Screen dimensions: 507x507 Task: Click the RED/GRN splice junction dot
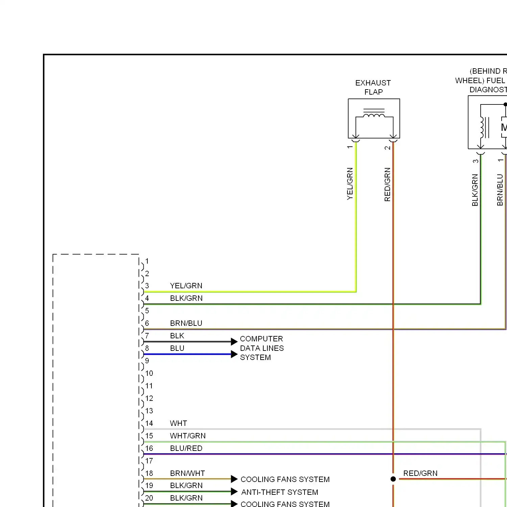click(393, 479)
